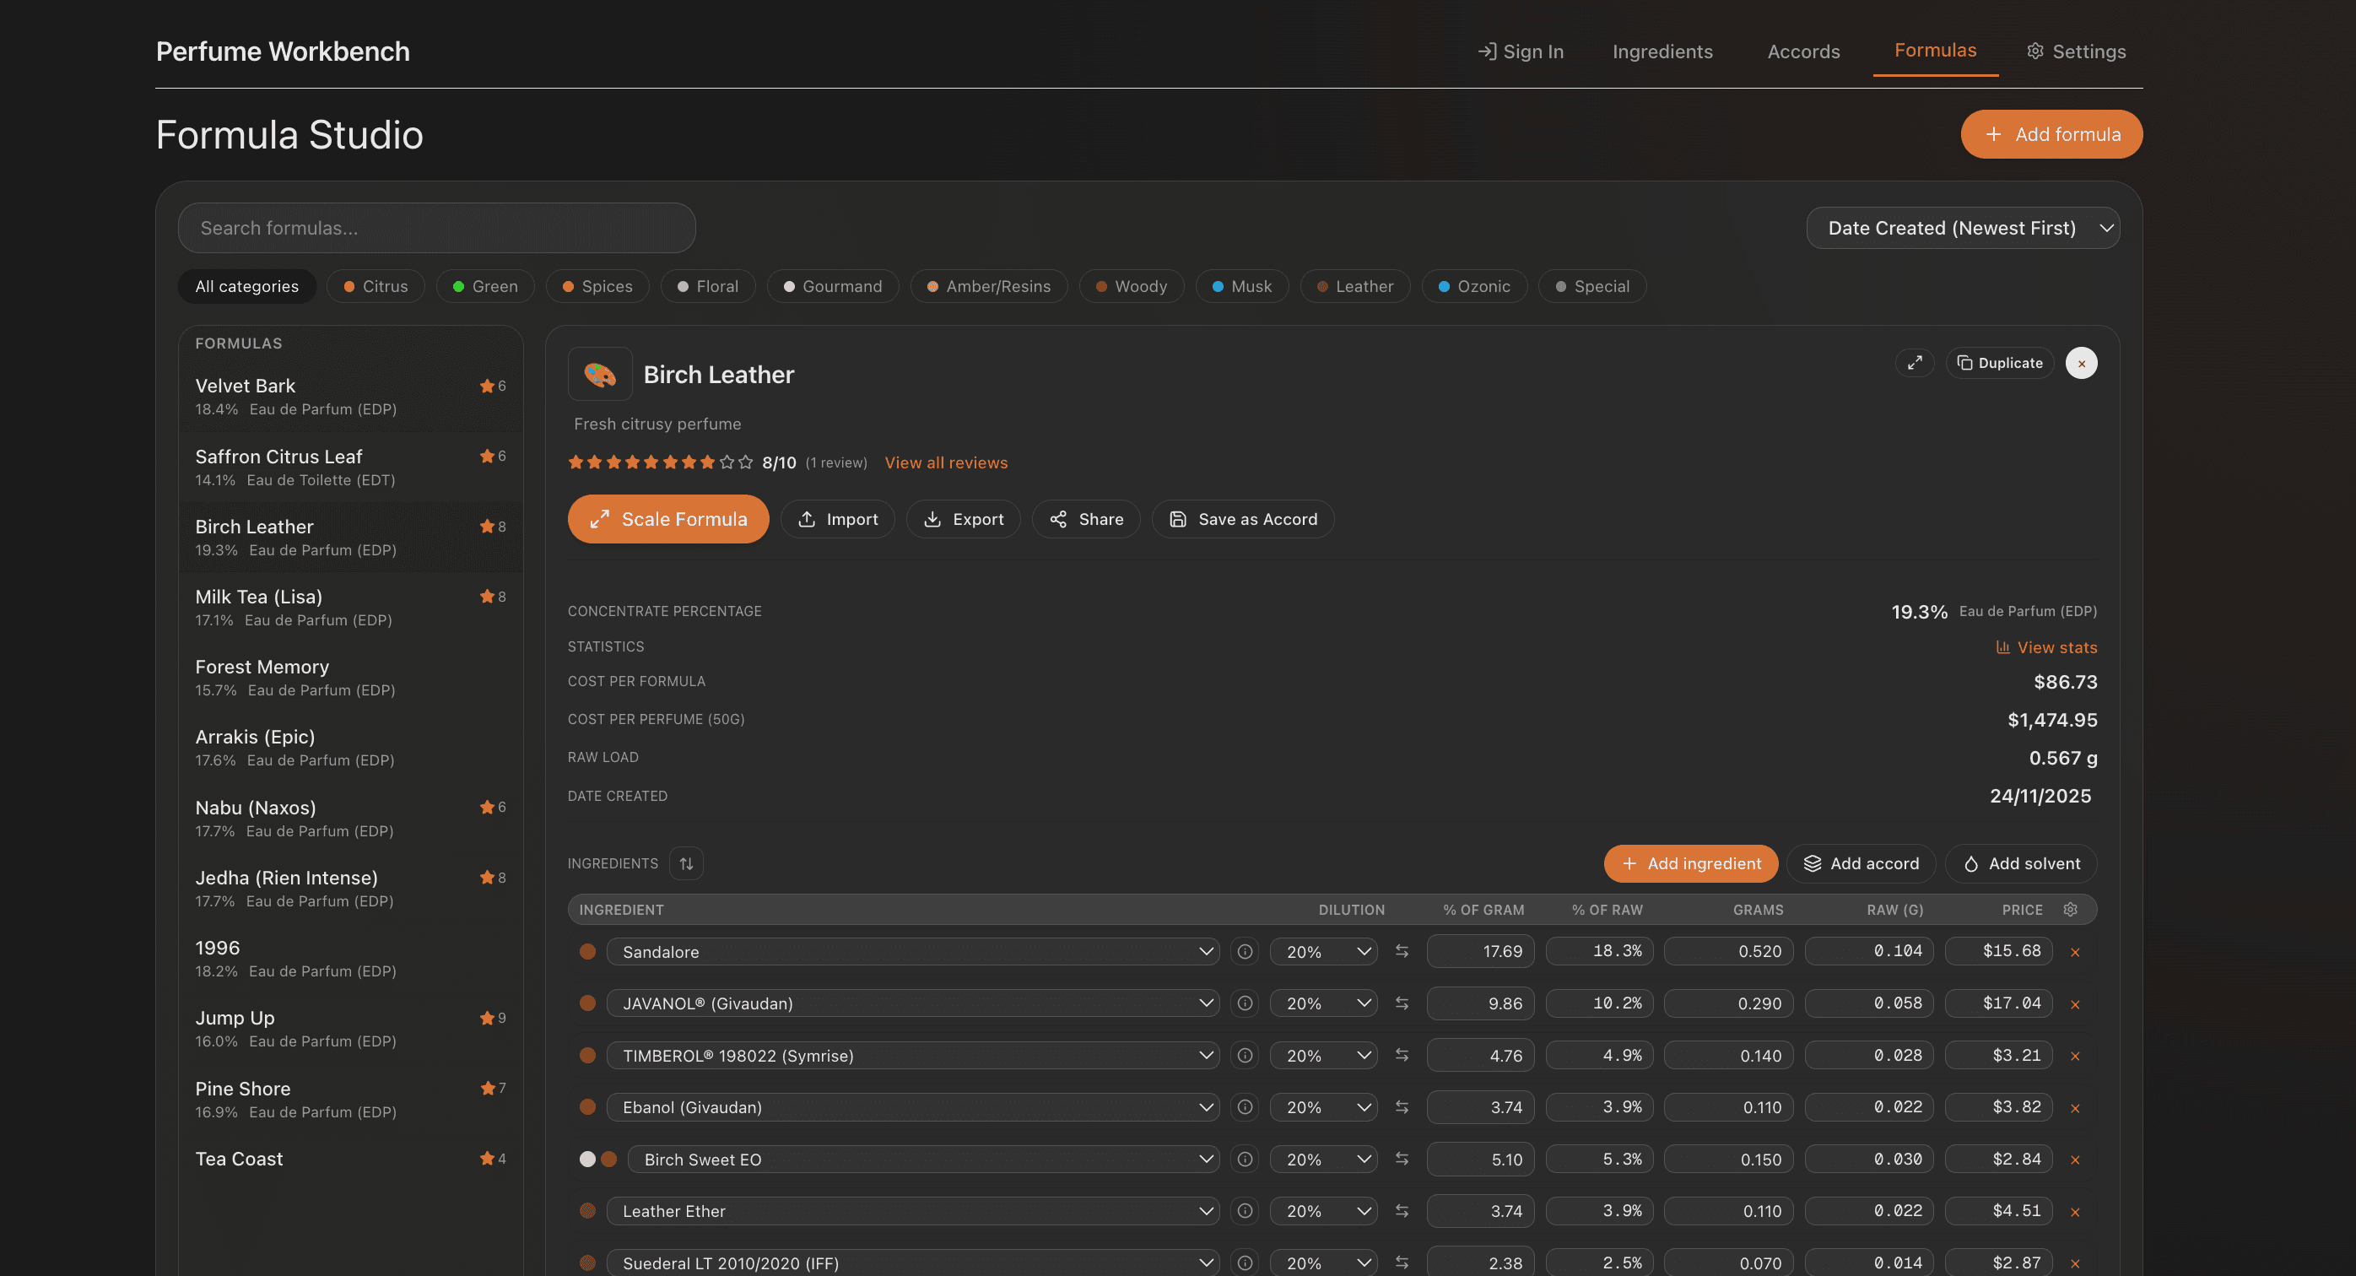Click the search formulas input field

pos(436,227)
